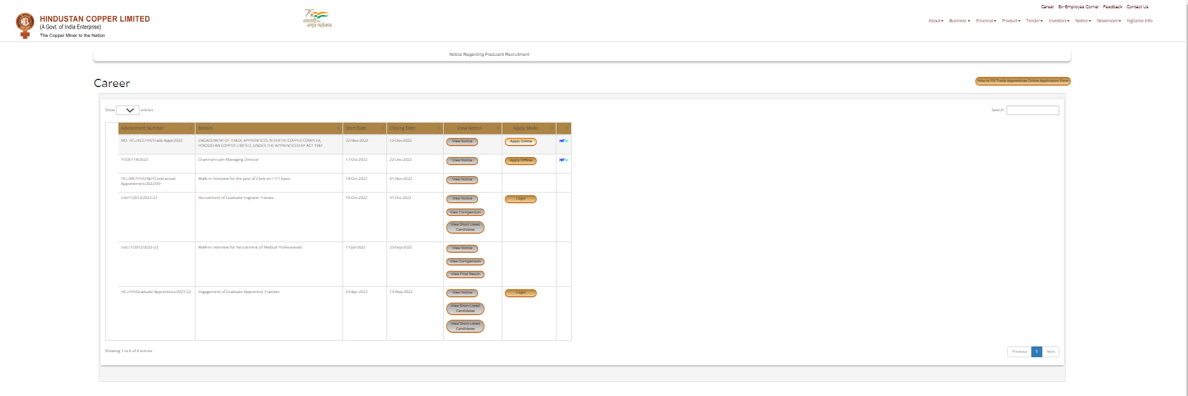Sort table by Details column

click(x=269, y=128)
